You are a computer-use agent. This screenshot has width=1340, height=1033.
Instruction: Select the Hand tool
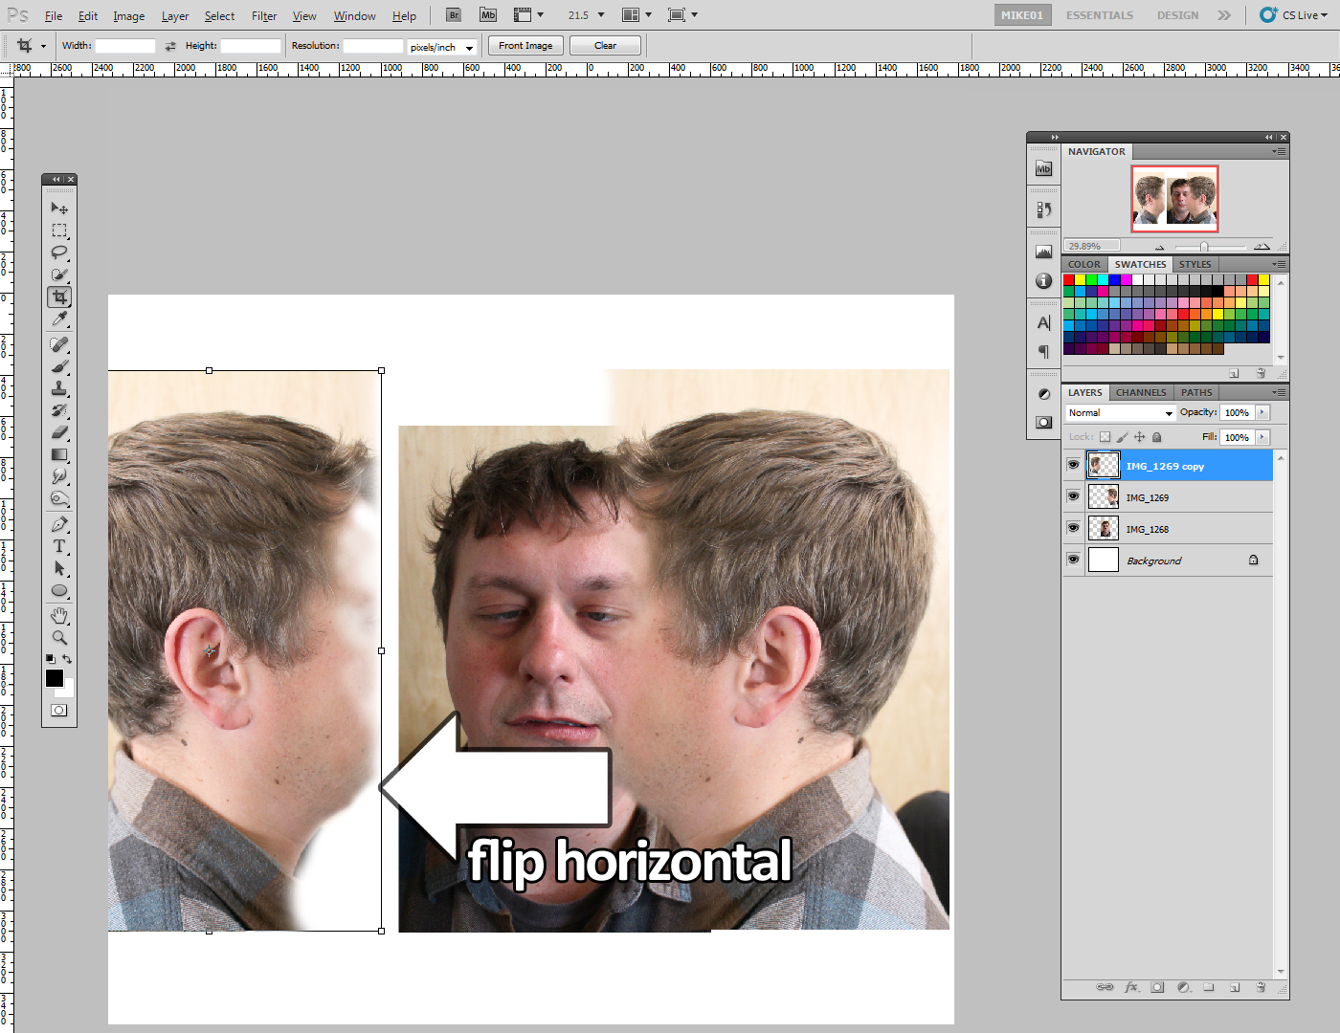point(59,615)
